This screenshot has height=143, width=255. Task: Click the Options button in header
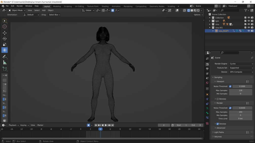tap(198, 15)
